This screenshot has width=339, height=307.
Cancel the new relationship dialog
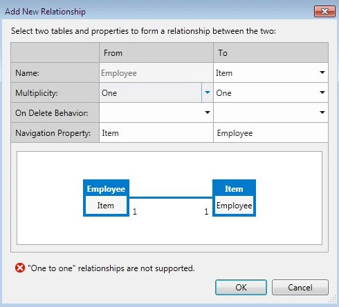tap(300, 287)
